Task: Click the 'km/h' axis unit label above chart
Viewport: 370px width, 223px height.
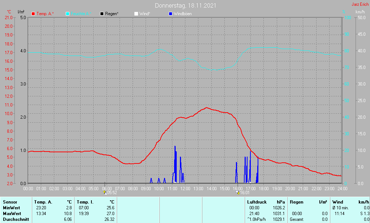Action: click(360, 12)
